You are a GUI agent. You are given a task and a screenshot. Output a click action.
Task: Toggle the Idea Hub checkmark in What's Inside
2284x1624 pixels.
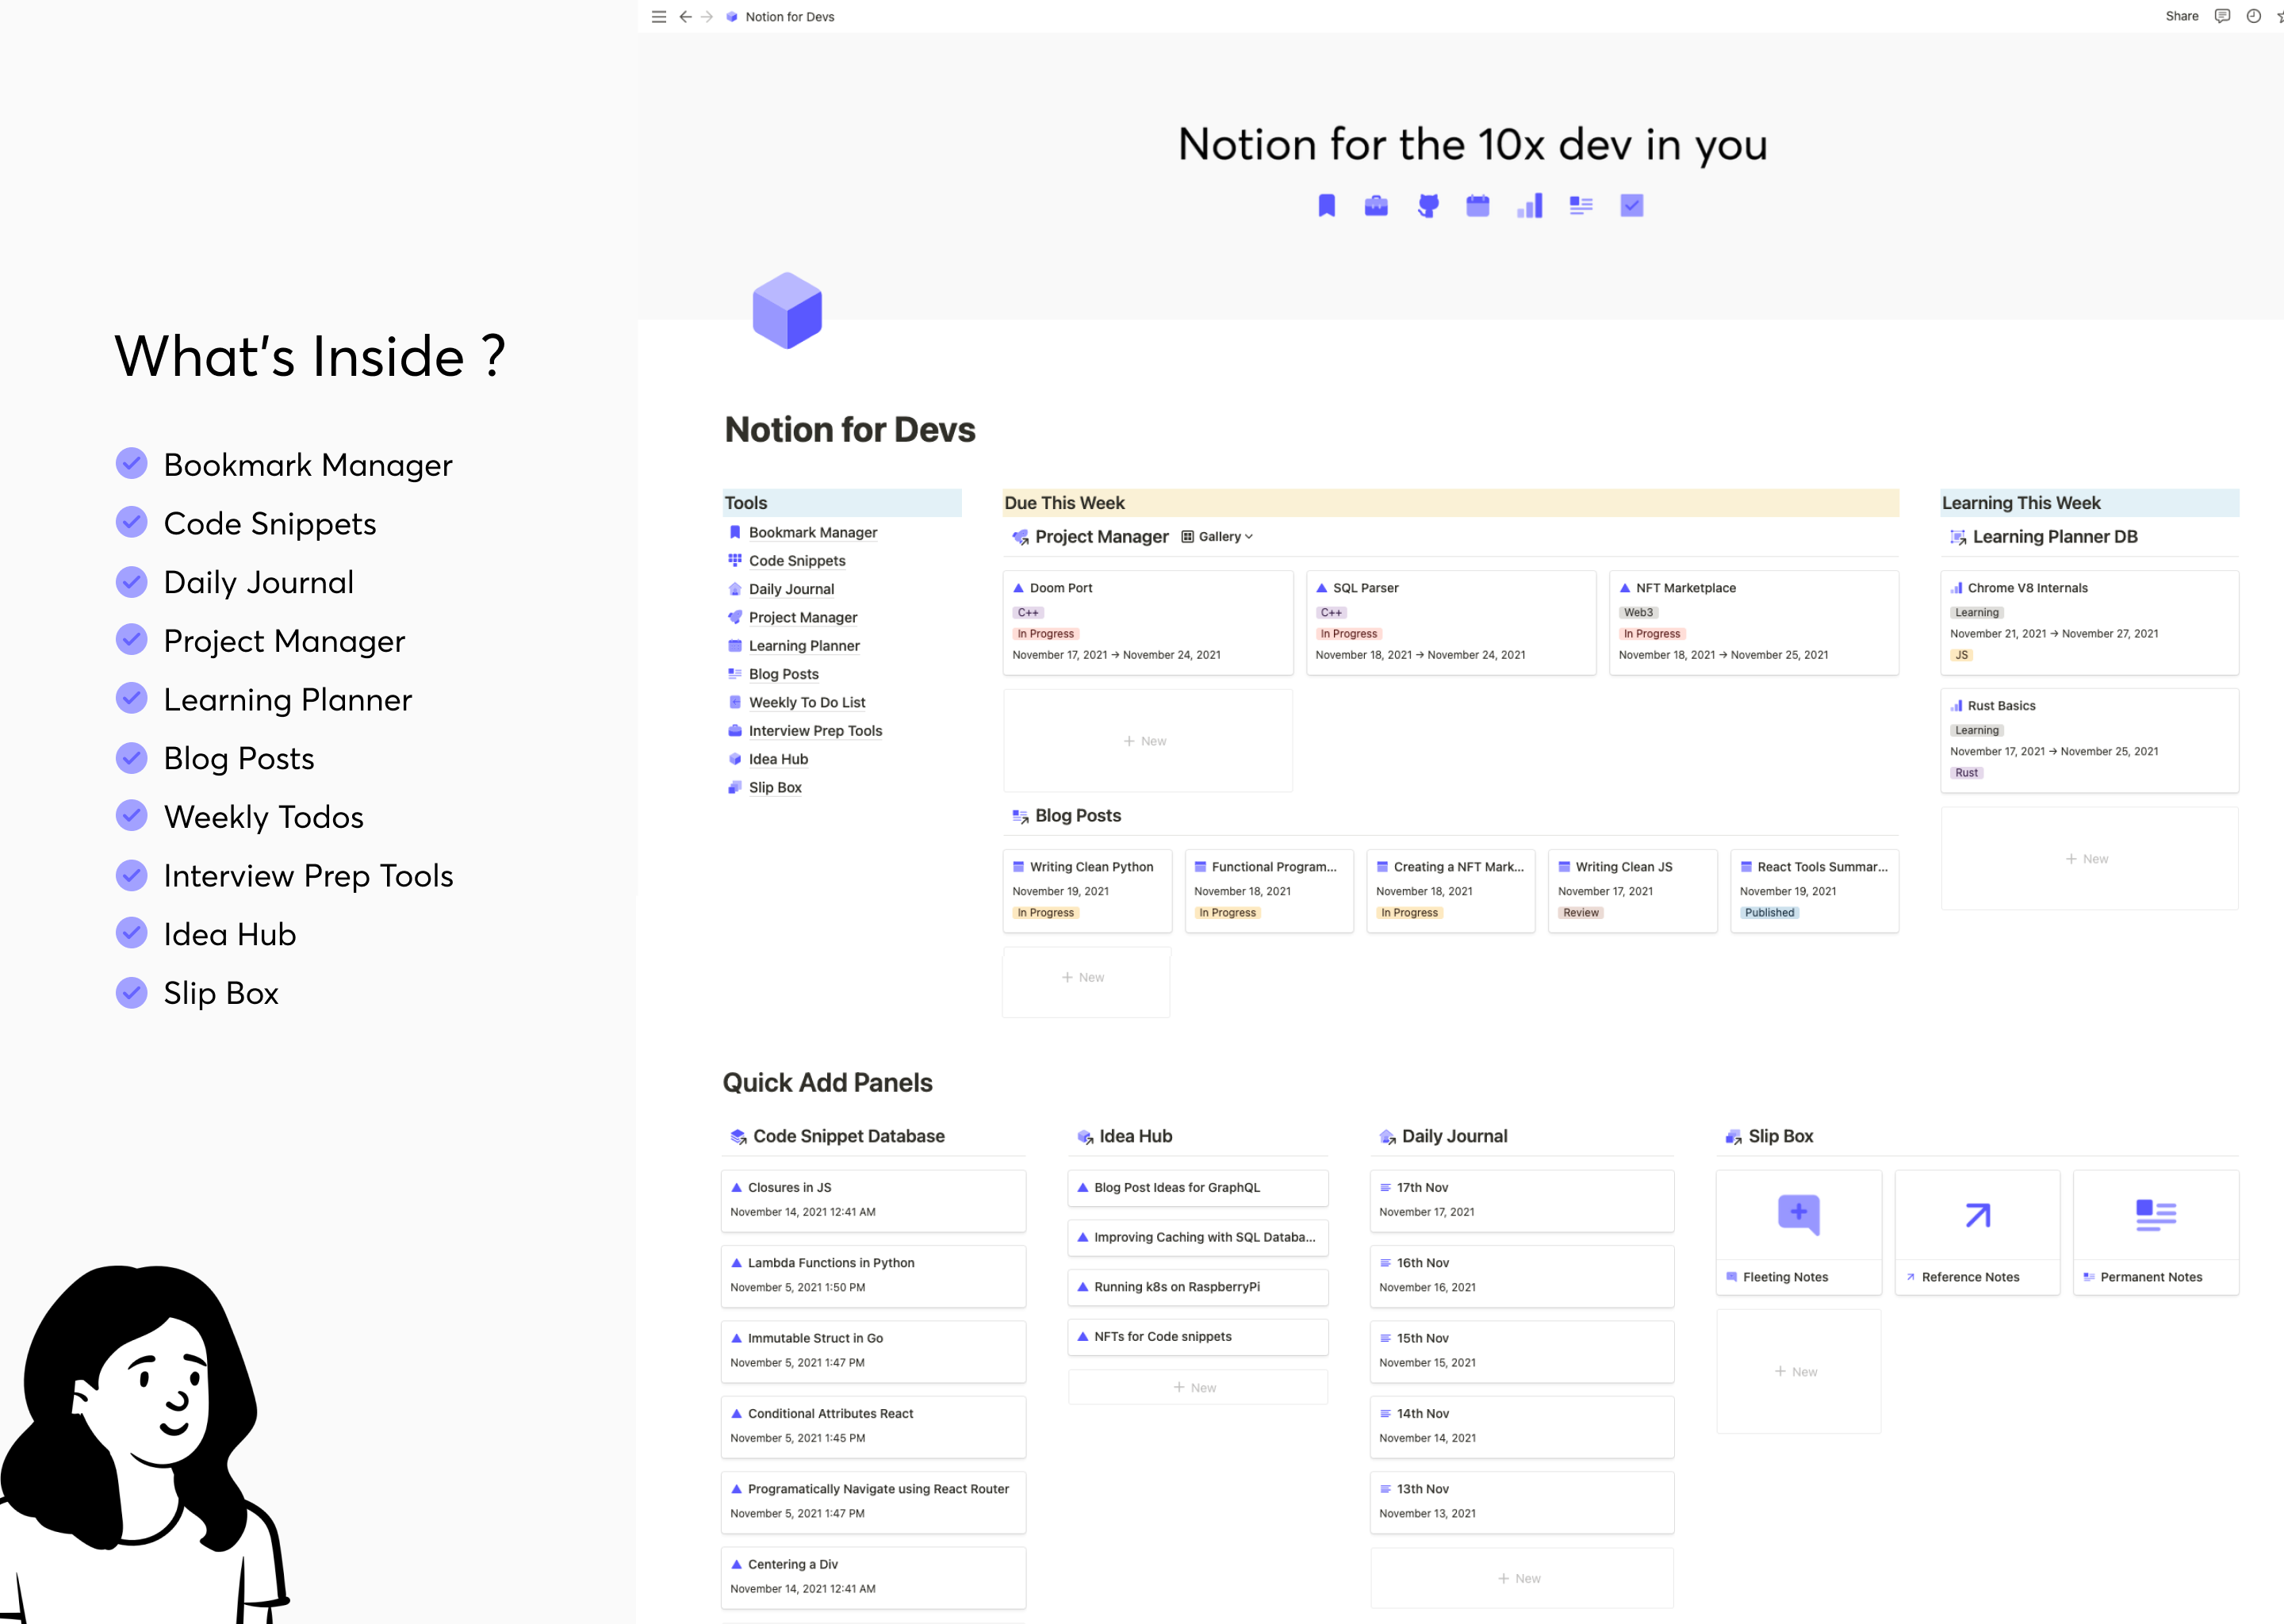(x=131, y=932)
